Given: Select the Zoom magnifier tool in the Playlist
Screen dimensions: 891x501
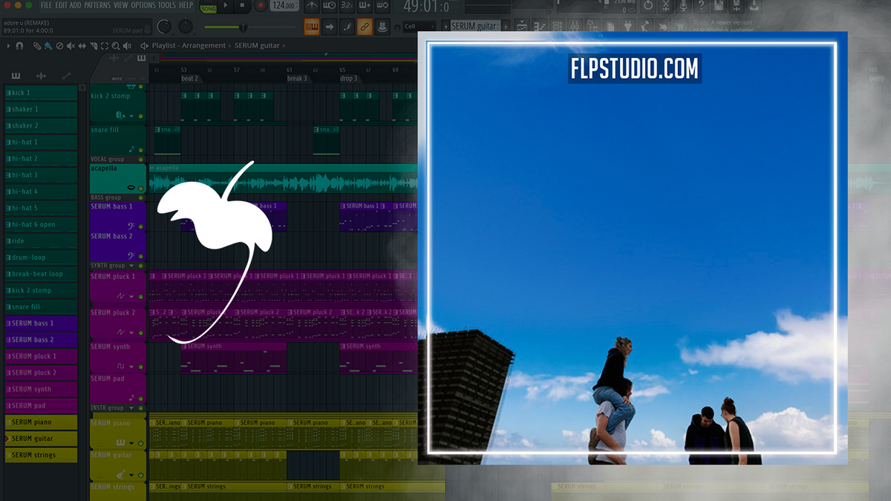Looking at the screenshot, I should [116, 45].
